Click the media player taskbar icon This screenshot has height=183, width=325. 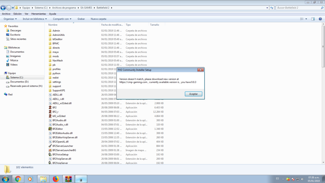(x=30, y=179)
